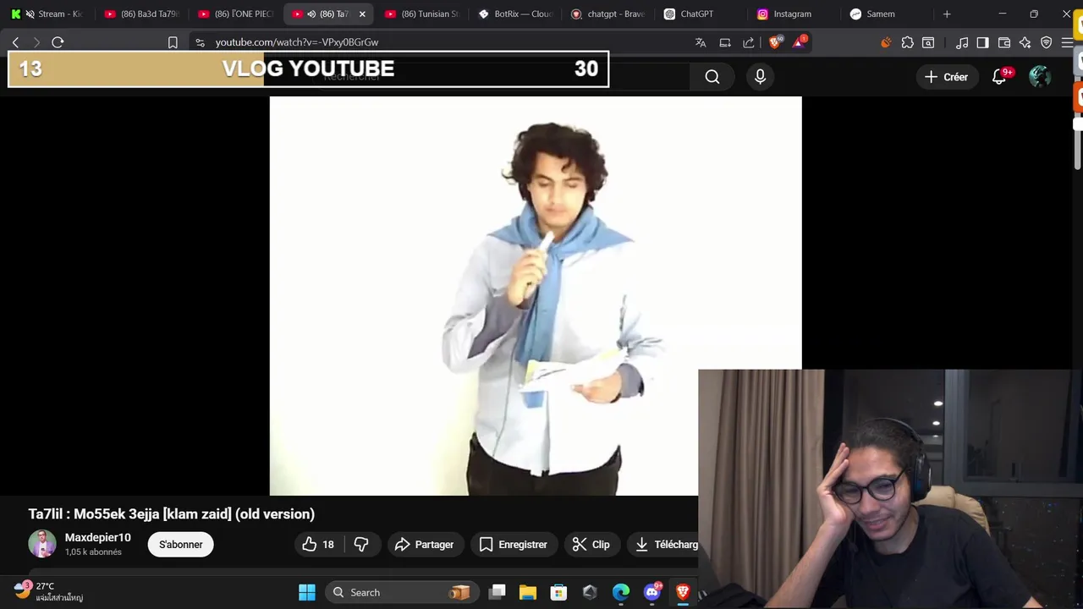This screenshot has height=609, width=1083.
Task: Open File Explorer from the taskbar
Action: point(528,592)
